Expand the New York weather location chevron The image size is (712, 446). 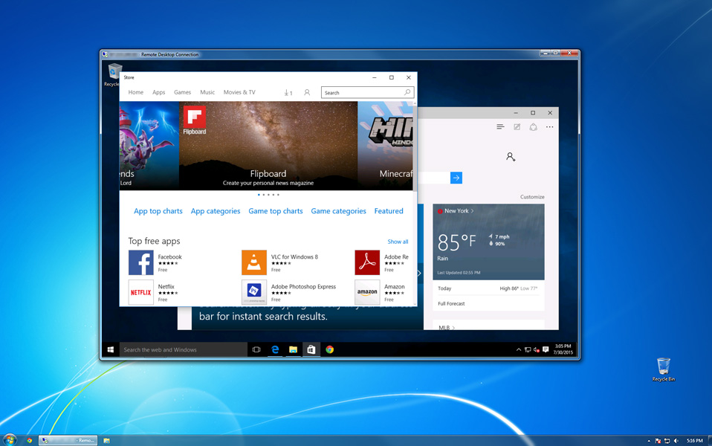472,211
